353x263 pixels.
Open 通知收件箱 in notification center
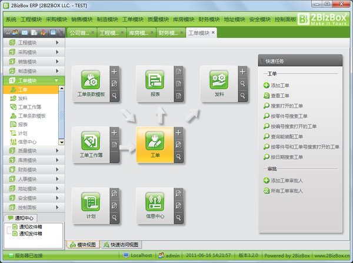(27, 227)
